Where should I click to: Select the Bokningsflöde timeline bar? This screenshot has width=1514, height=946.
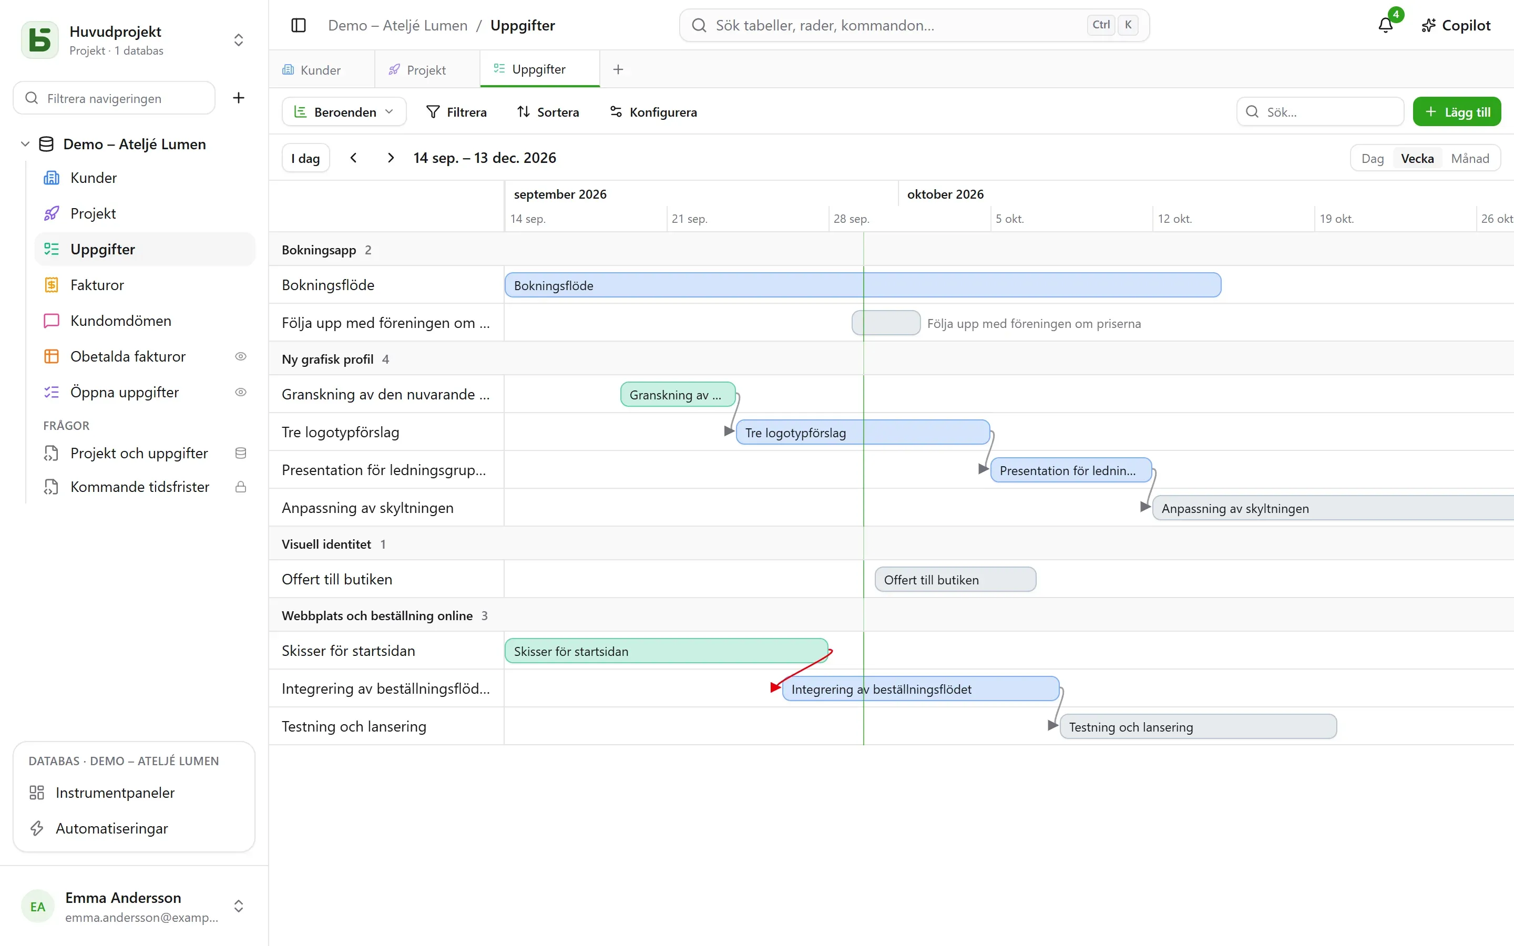tap(863, 285)
